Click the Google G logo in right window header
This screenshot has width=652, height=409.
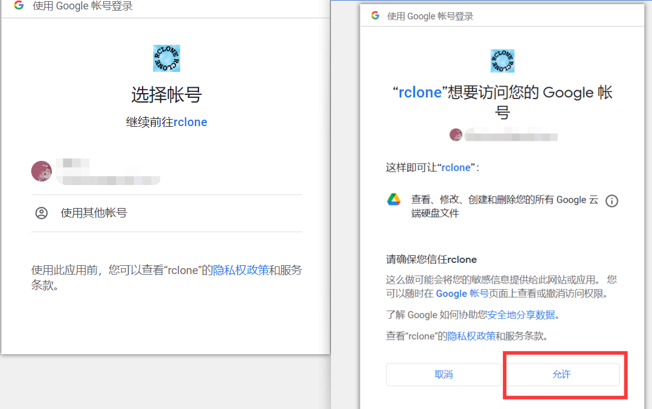(376, 16)
